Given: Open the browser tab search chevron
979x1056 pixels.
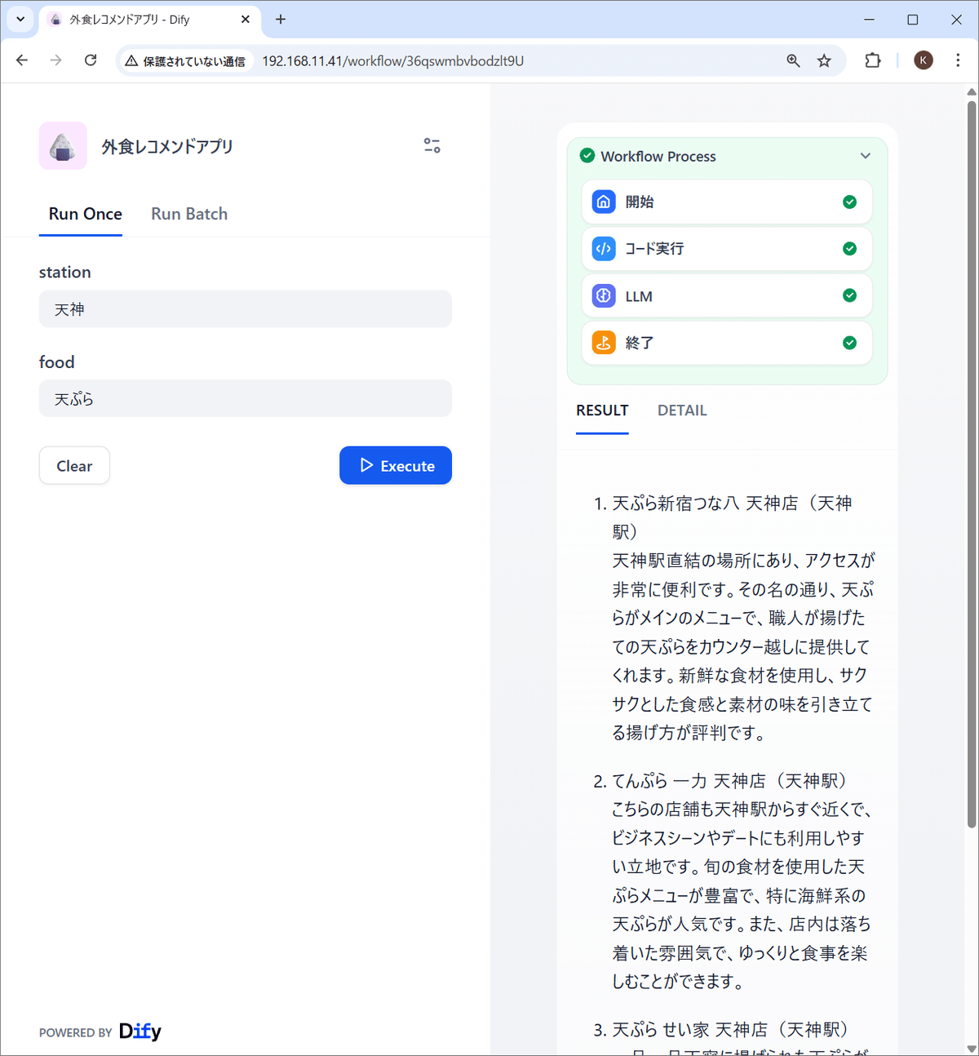Looking at the screenshot, I should [x=20, y=20].
